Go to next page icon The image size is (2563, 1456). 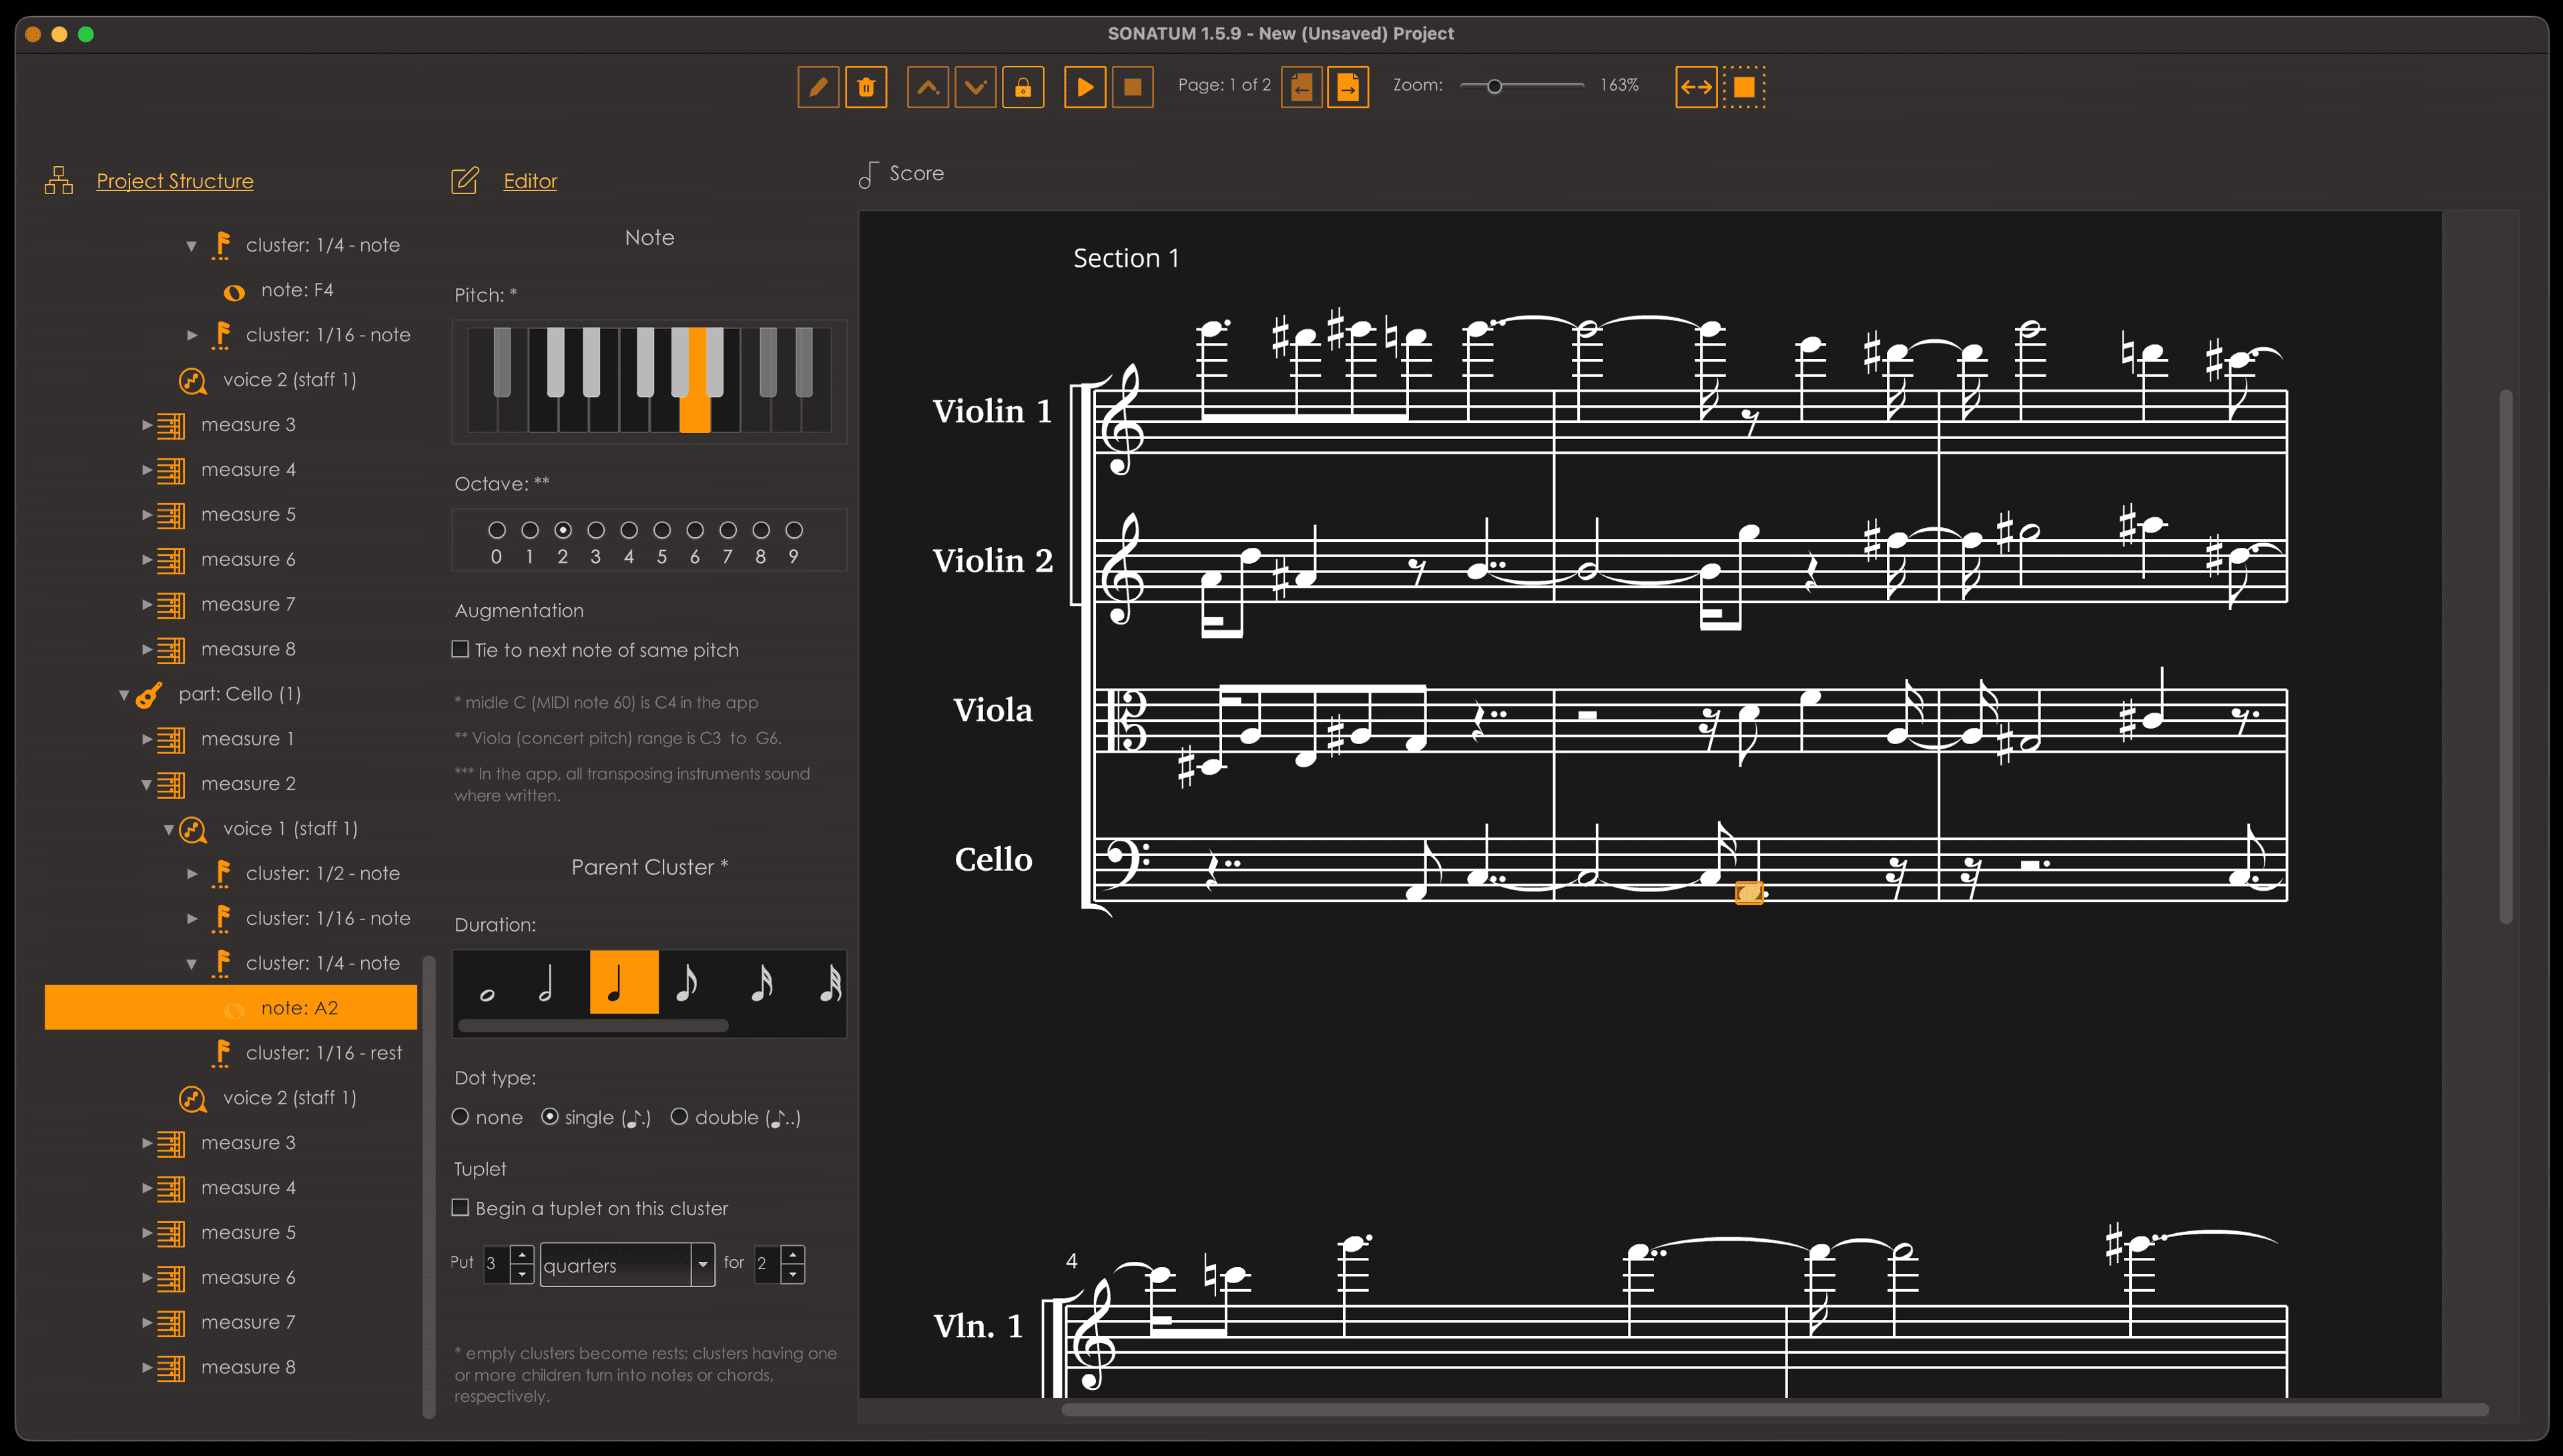click(x=1348, y=87)
